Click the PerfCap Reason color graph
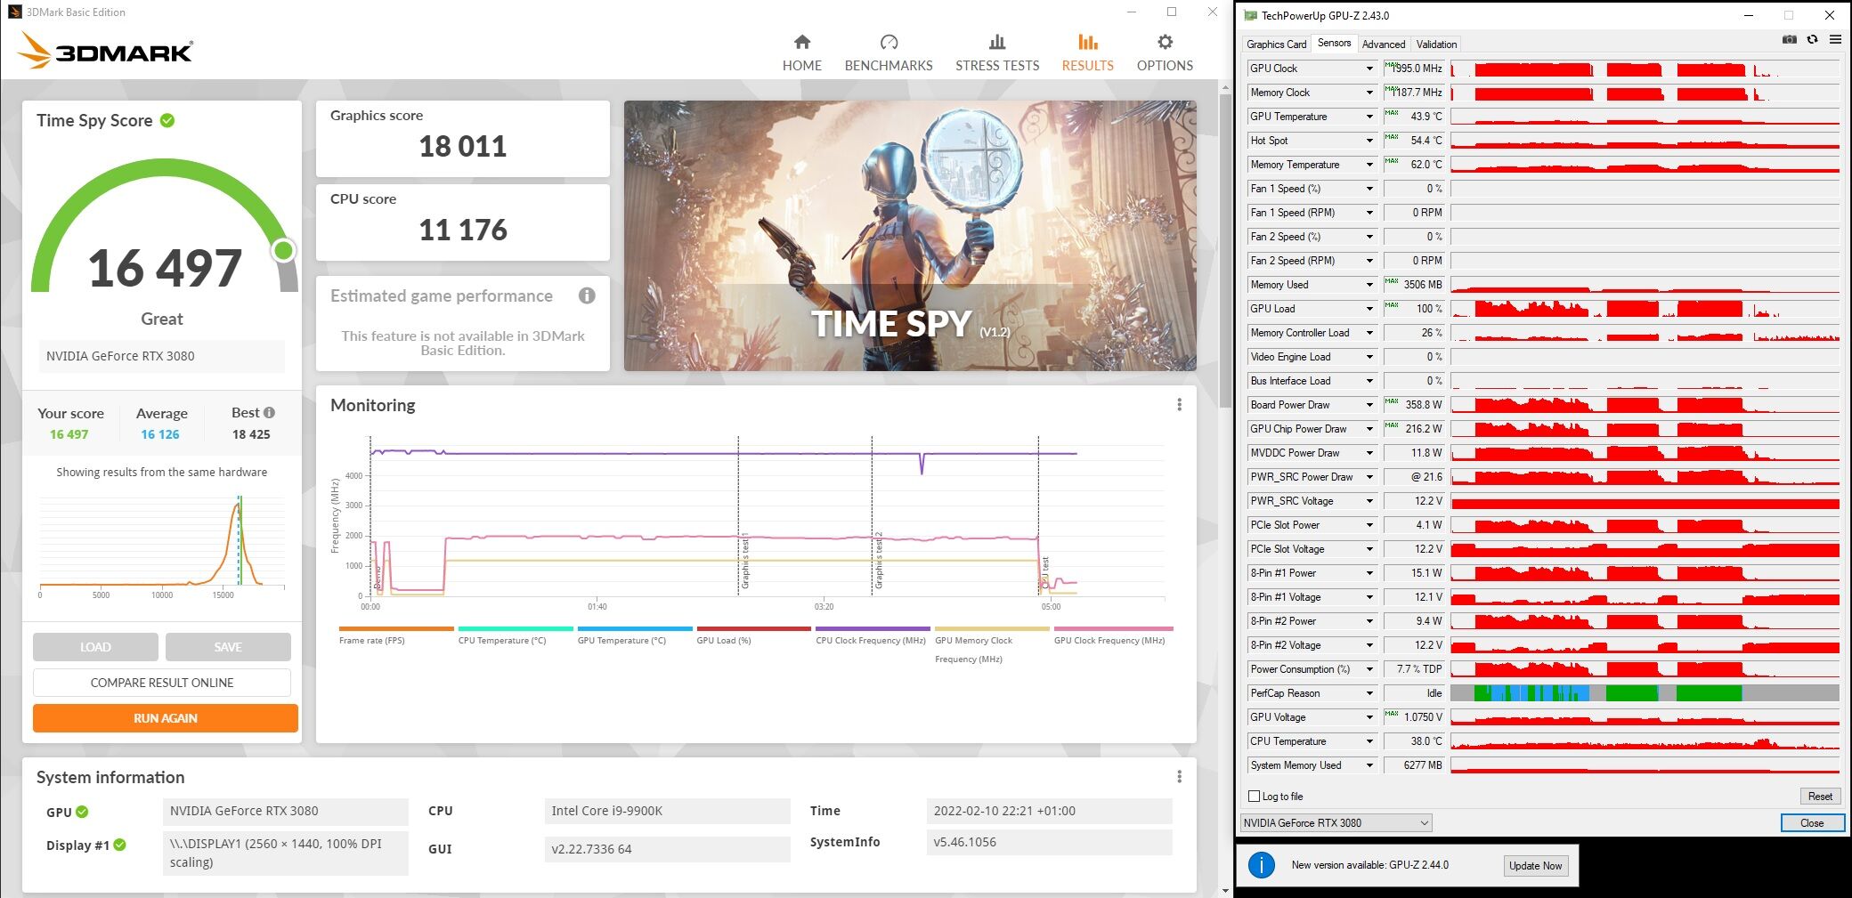The width and height of the screenshot is (1852, 898). [1645, 693]
